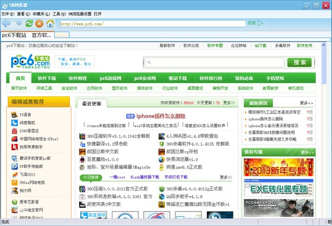Open 更多>> link in 推荐专题 panel
332x226 pixels.
pyautogui.click(x=308, y=152)
